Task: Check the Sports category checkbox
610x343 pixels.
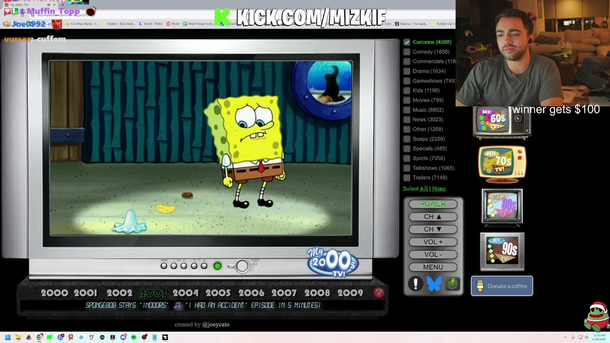Action: [x=407, y=158]
